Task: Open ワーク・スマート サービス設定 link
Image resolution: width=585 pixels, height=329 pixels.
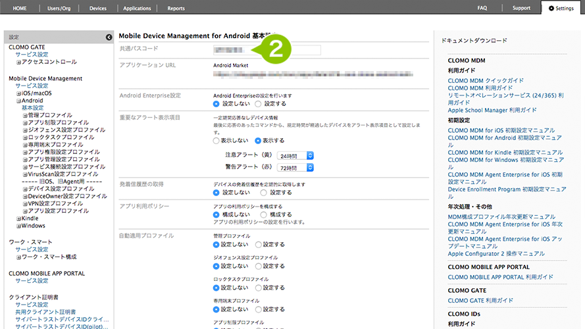Action: coord(32,249)
